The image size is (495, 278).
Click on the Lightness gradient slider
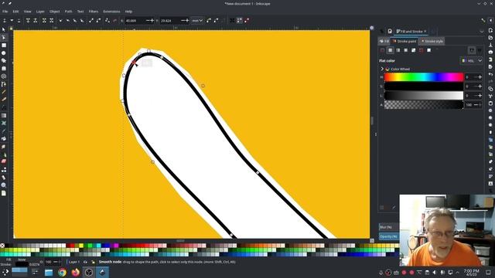(424, 96)
